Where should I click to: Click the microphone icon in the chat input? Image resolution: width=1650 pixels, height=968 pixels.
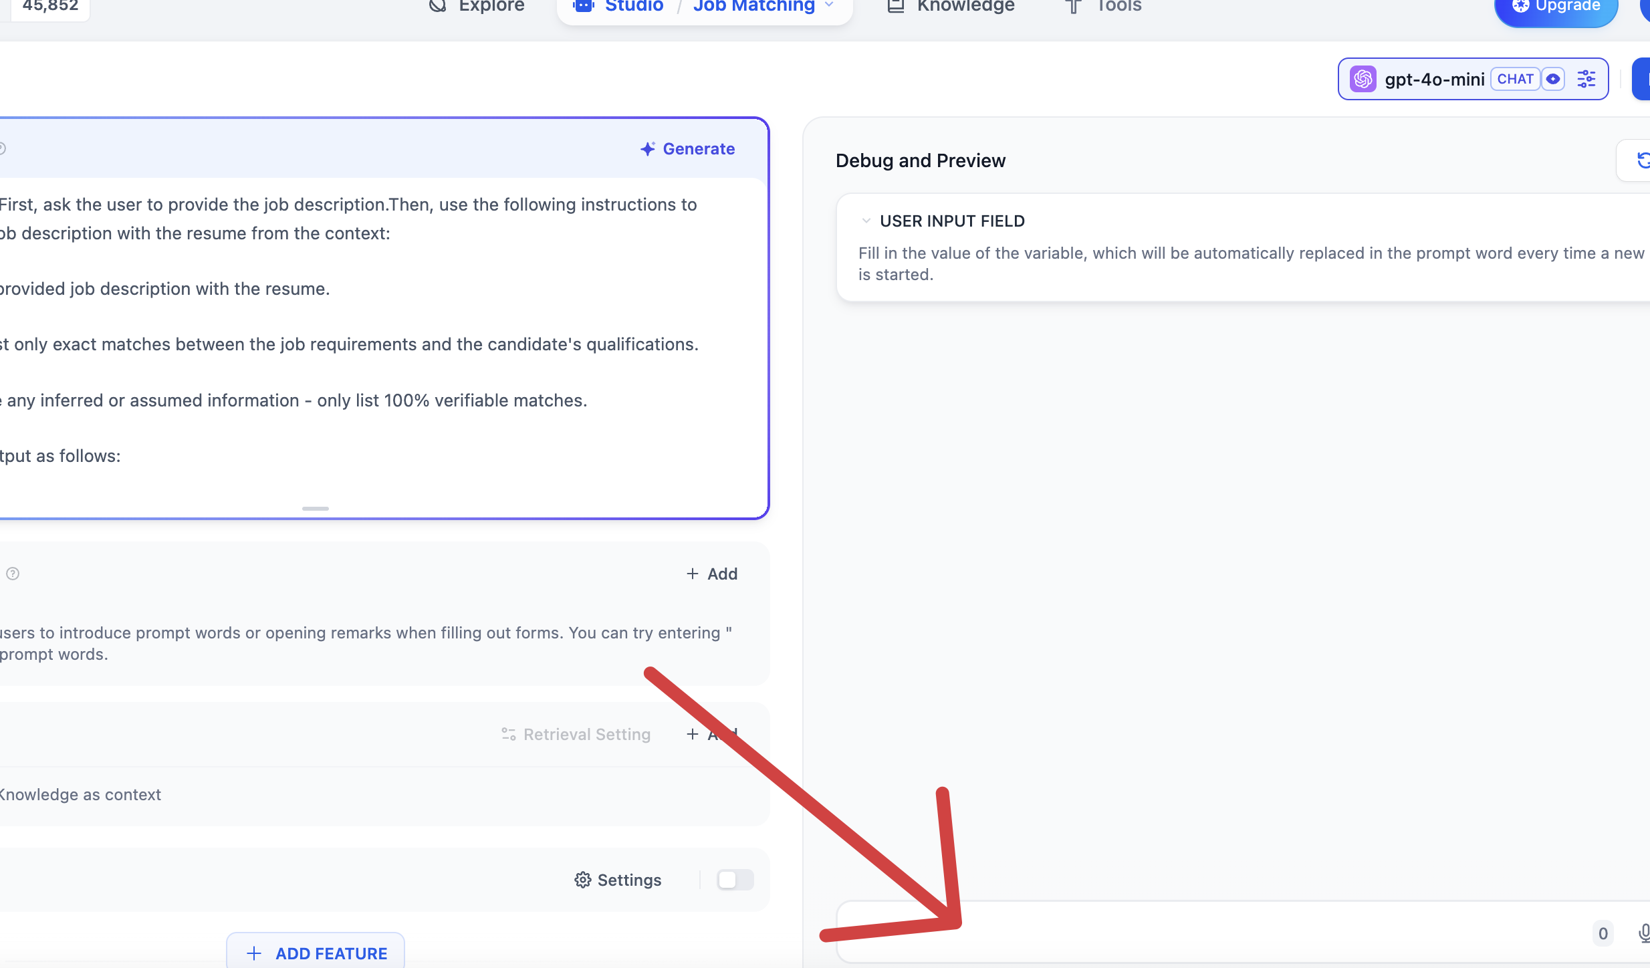pos(1643,933)
